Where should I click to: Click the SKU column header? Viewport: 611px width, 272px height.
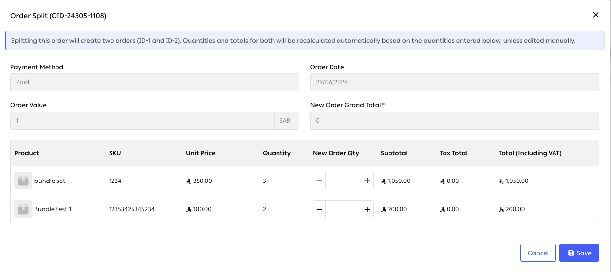(115, 153)
